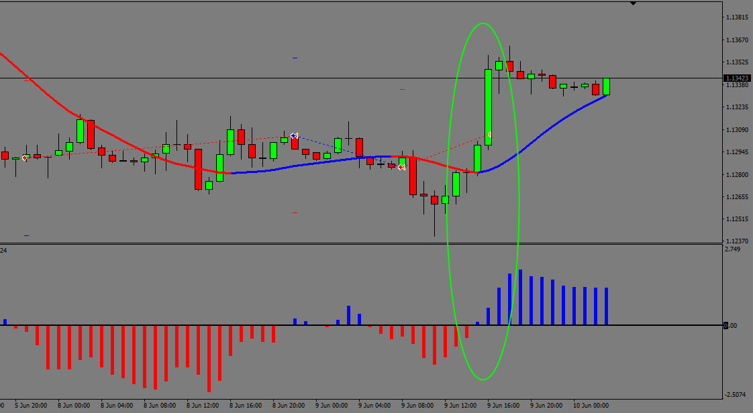Viewport: 753px width, 413px height.
Task: Click the blue trade arrow near 8 Jun 20:00
Action: [294, 136]
